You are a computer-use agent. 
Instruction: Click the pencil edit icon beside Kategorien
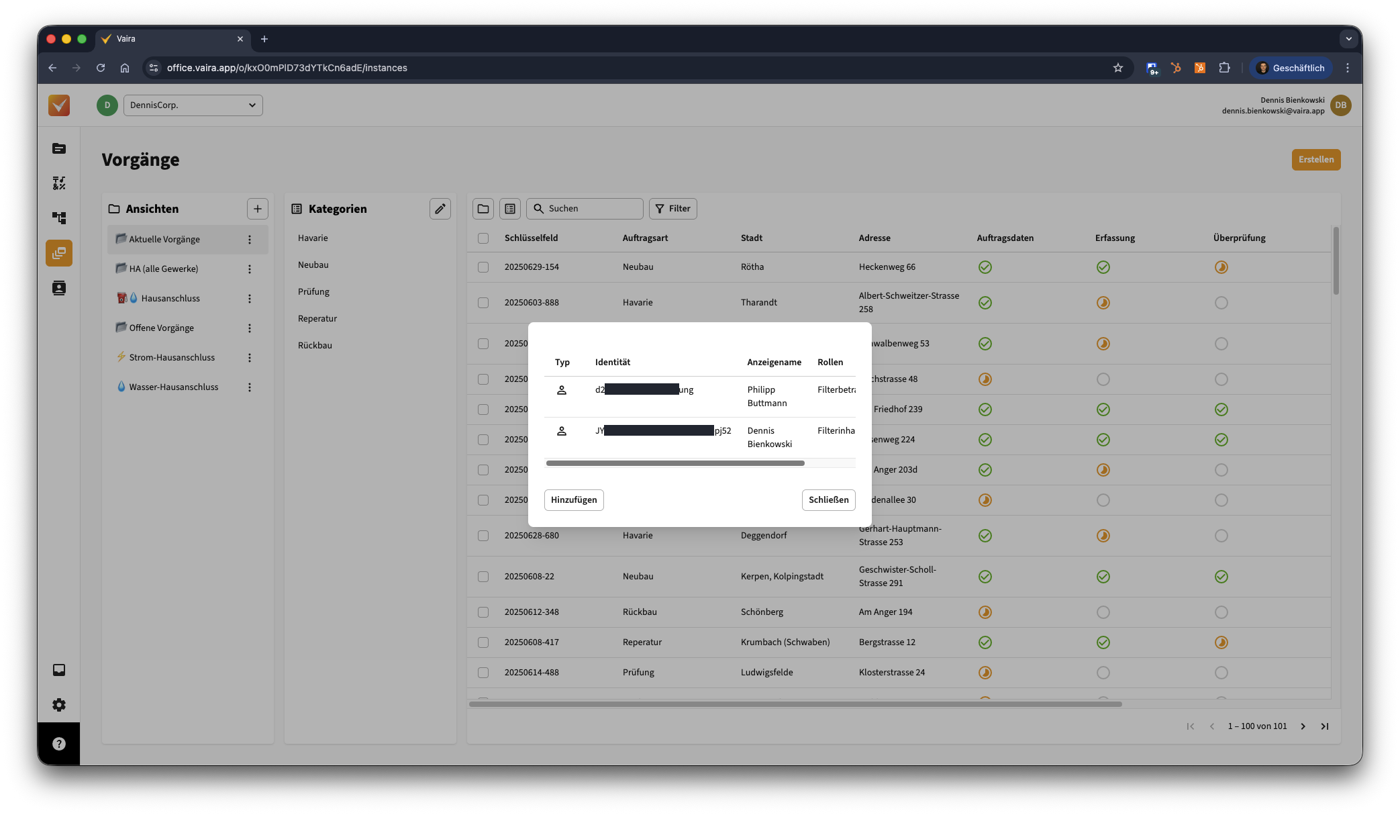coord(440,209)
